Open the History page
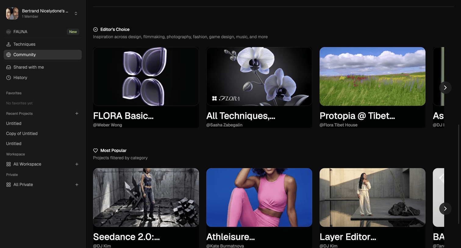 (43, 78)
